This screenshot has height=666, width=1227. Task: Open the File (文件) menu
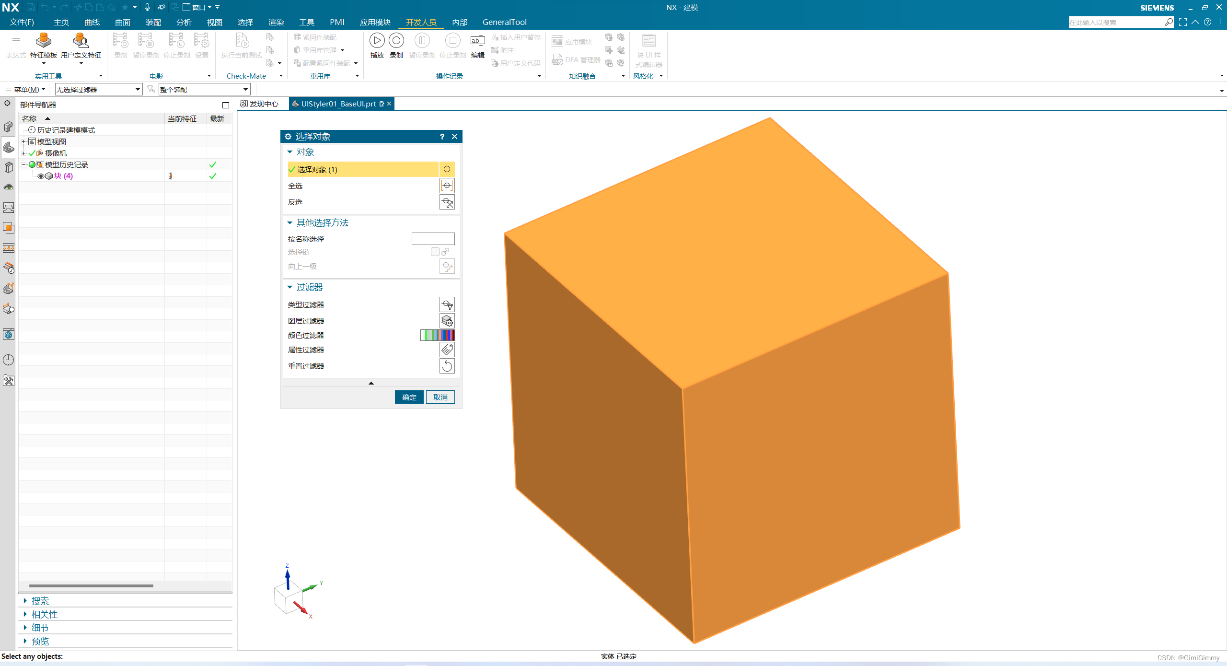22,22
